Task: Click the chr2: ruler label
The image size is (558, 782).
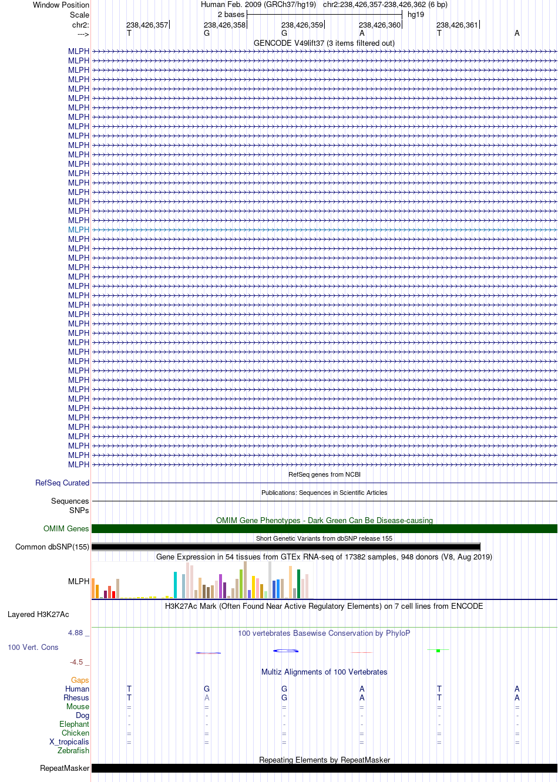Action: tap(81, 25)
